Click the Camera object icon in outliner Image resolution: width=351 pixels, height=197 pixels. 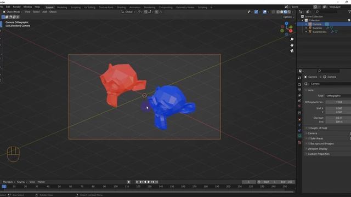tap(310, 24)
